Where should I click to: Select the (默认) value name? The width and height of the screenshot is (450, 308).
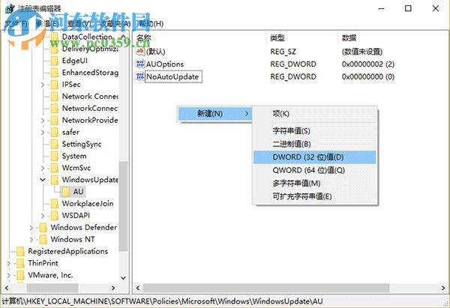tap(155, 52)
